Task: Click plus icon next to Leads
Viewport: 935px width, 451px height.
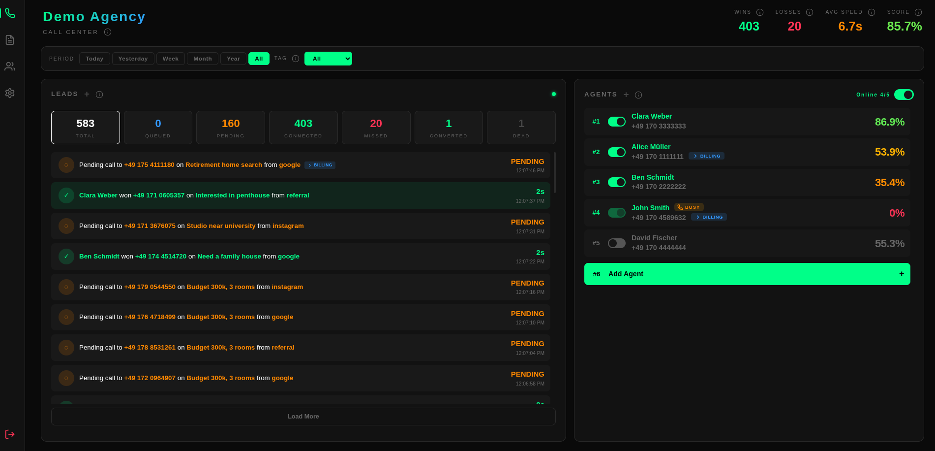Action: tap(87, 94)
